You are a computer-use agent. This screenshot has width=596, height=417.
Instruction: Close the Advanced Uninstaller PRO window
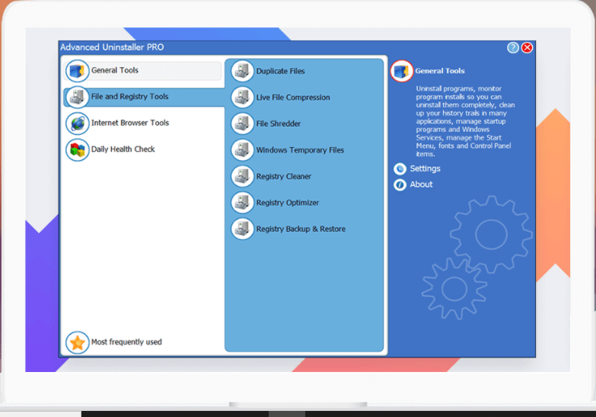click(x=527, y=47)
